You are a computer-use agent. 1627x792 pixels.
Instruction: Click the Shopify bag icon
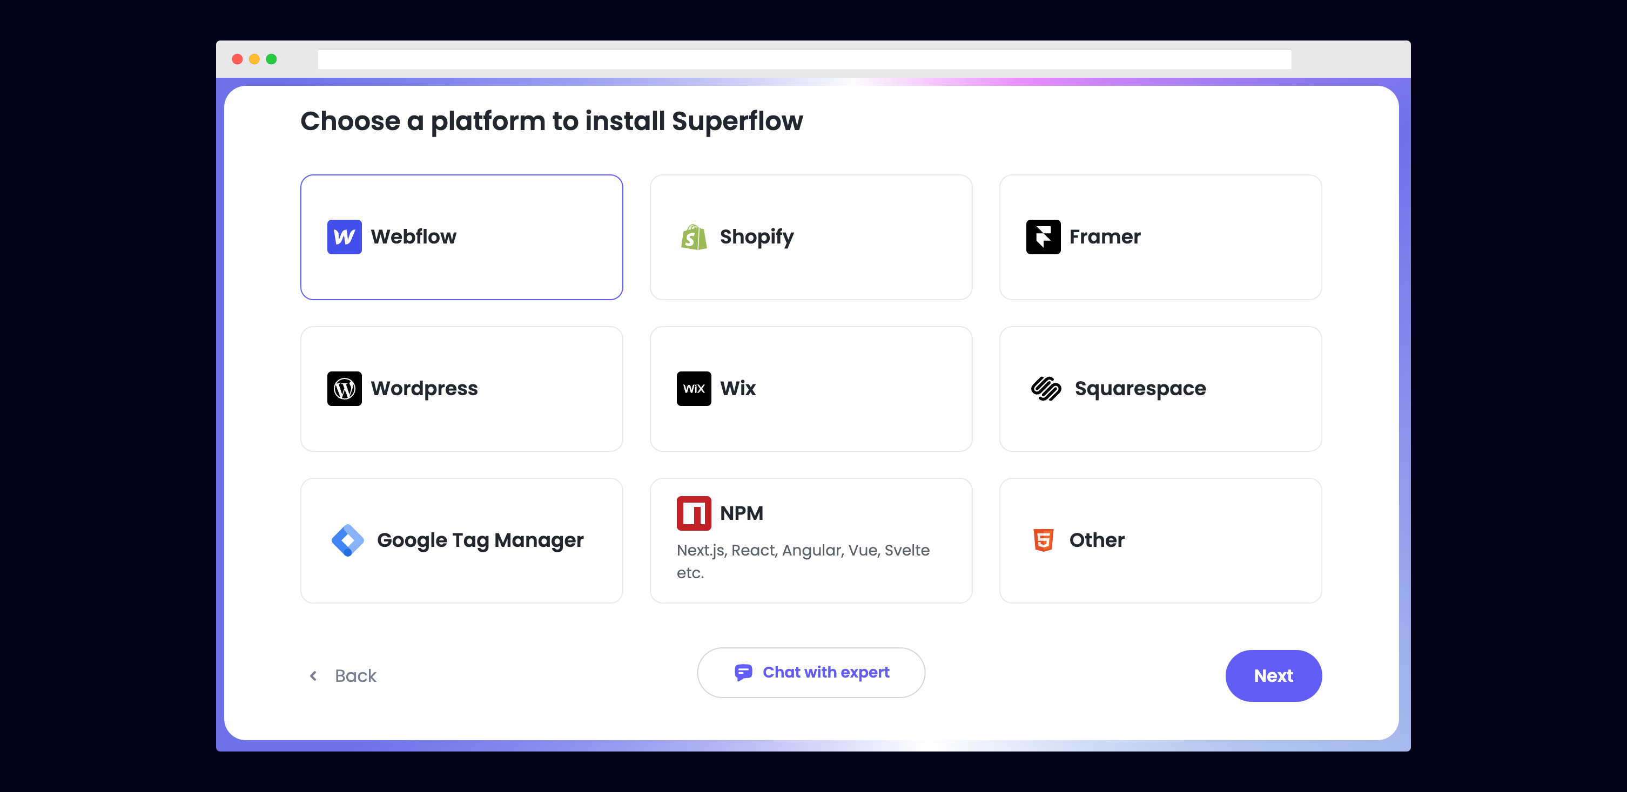tap(694, 238)
